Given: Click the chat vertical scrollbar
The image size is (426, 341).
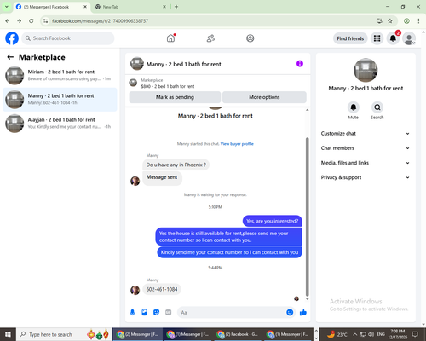Looking at the screenshot, I should coord(307,217).
